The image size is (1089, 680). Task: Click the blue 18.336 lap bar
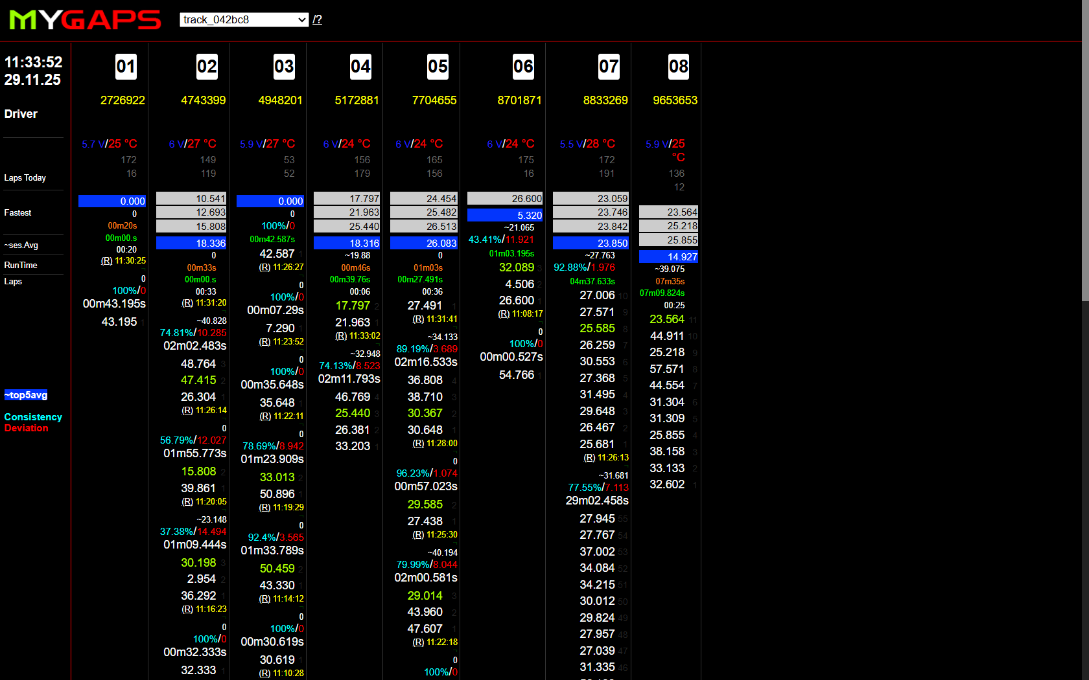(191, 244)
